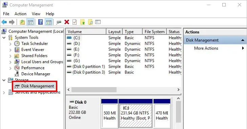
Task: Select Disk Management label in tree
Action: tap(38, 86)
